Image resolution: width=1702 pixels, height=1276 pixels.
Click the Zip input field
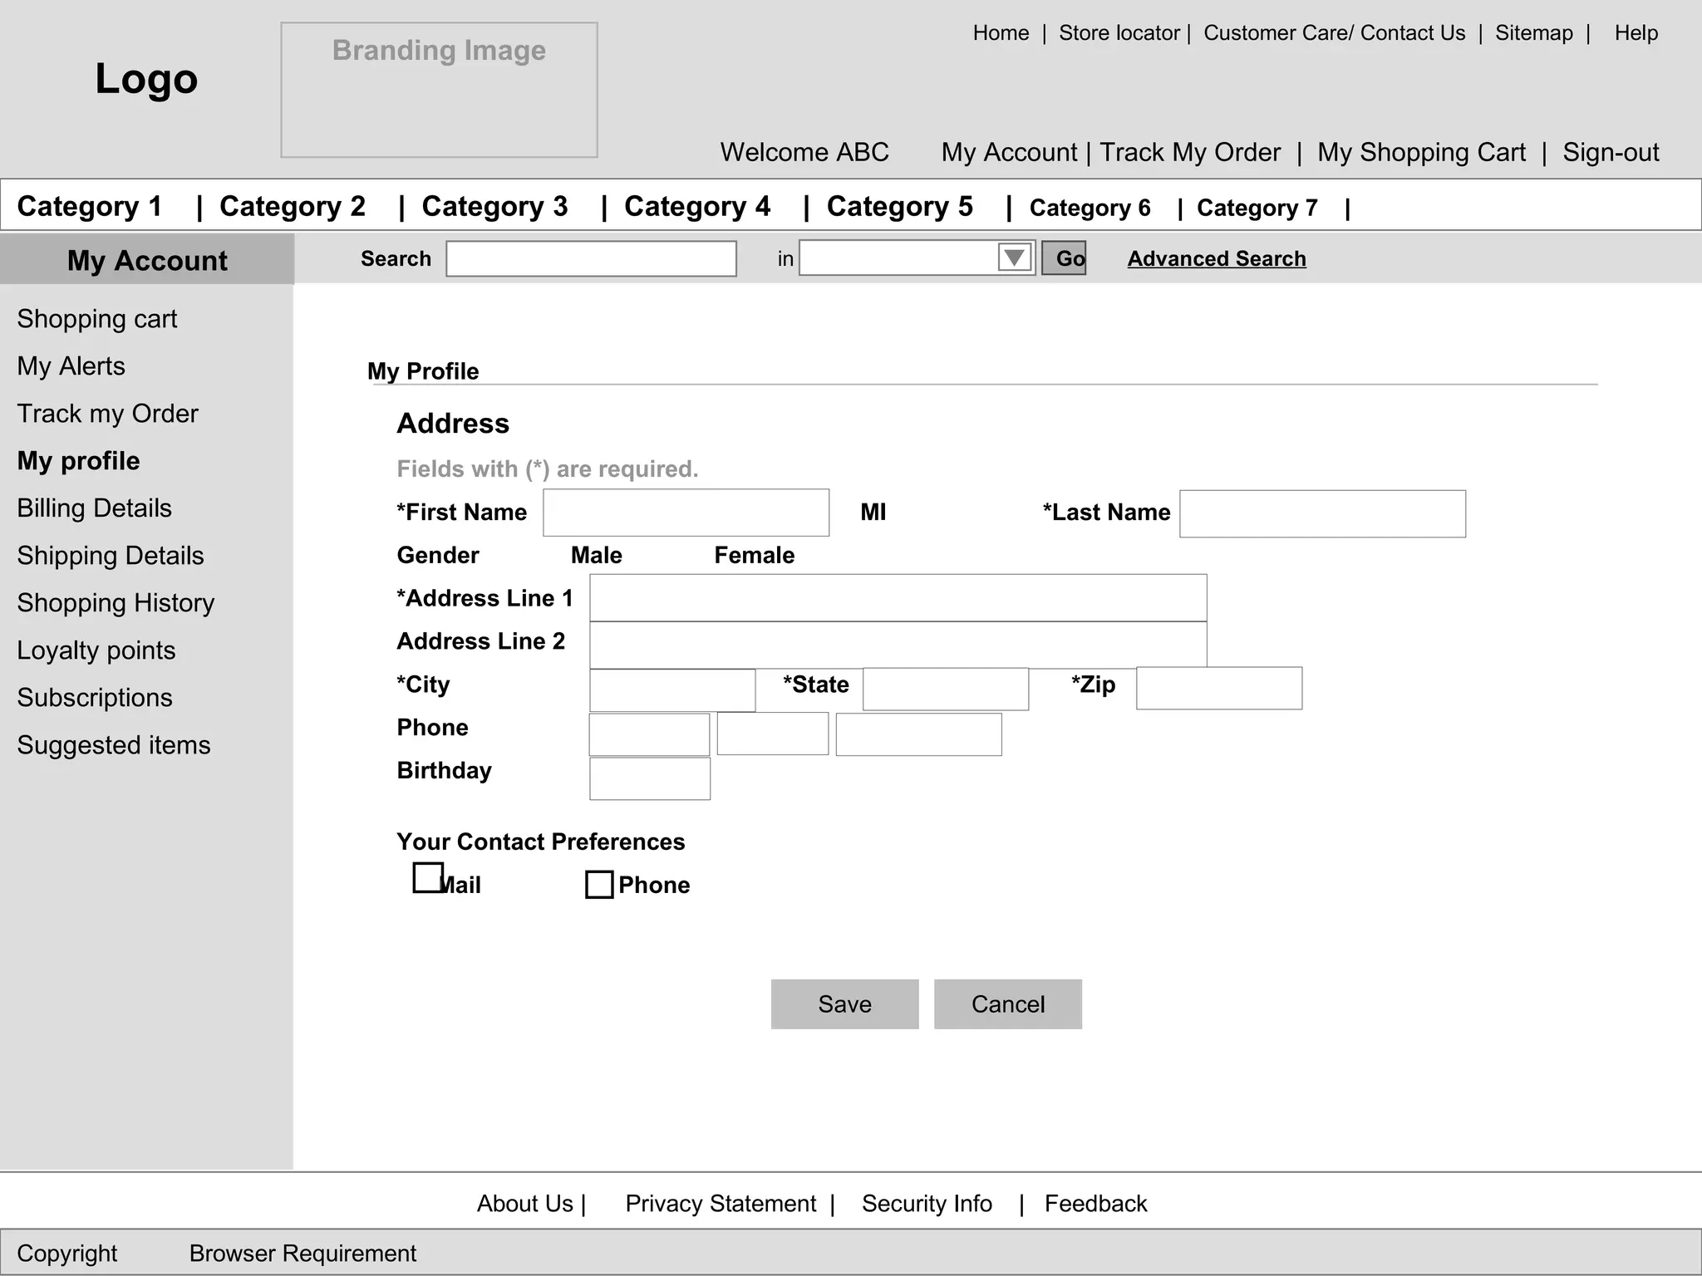click(1219, 688)
